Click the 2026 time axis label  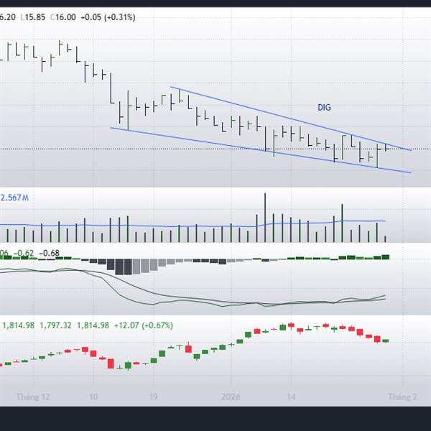pos(231,397)
